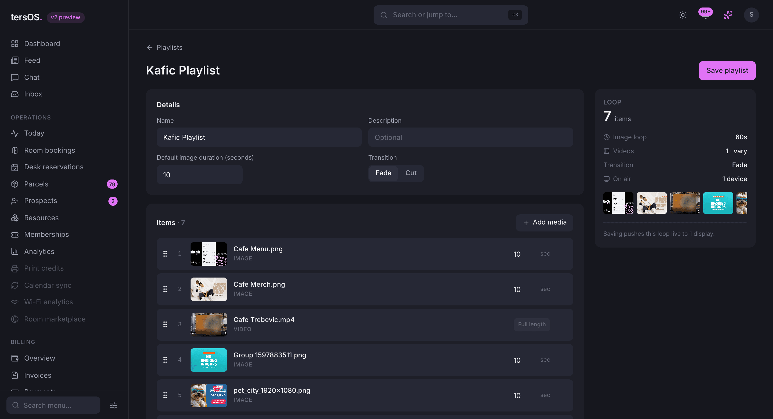The image size is (773, 419).
Task: Open notifications with the 99+ badge
Action: [x=705, y=14]
